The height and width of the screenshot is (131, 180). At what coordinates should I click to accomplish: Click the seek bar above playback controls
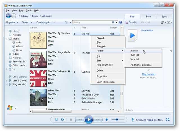(x=89, y=114)
